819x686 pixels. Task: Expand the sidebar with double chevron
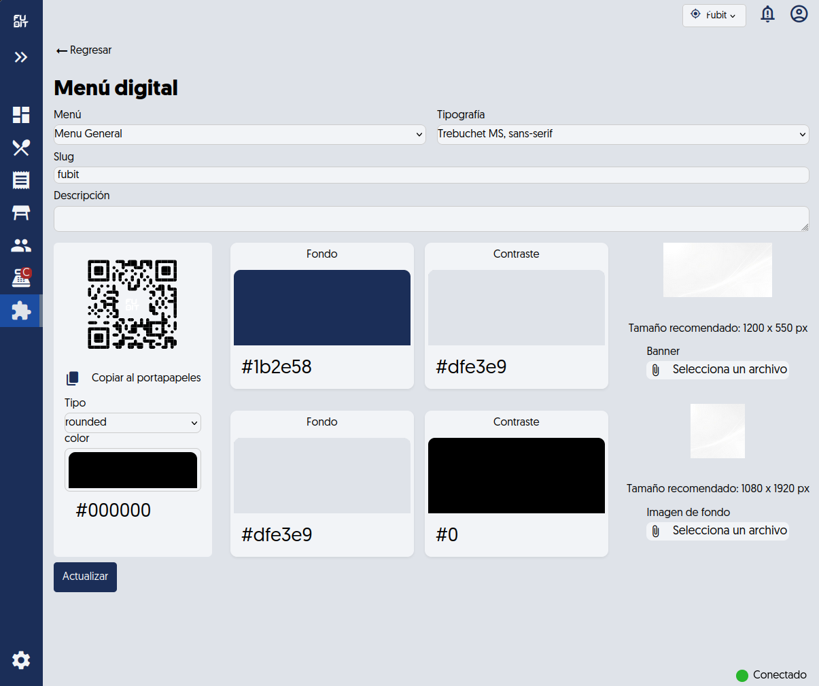(21, 57)
